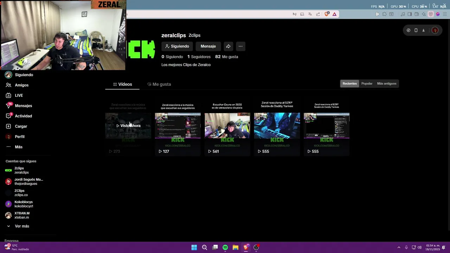Click the share arrow button on the profile
The image size is (450, 253).
[228, 46]
